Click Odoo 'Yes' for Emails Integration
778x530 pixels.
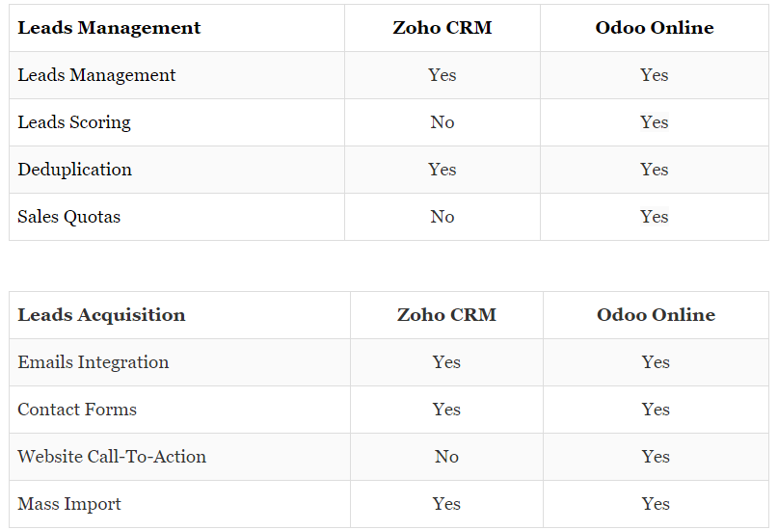click(x=656, y=362)
